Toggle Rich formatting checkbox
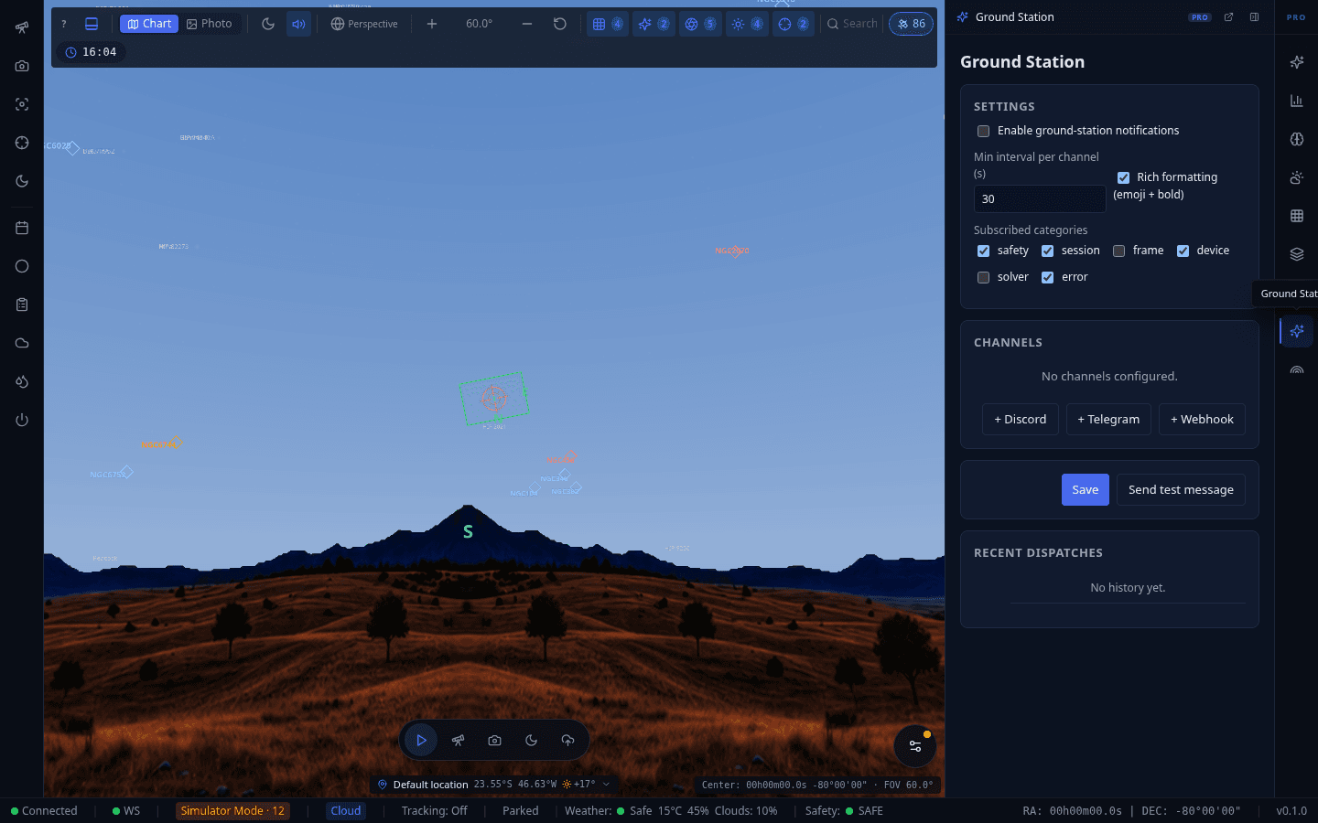Viewport: 1318px width, 823px height. click(x=1123, y=177)
